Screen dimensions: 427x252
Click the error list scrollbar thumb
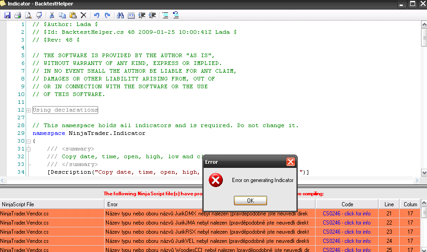[x=424, y=212]
